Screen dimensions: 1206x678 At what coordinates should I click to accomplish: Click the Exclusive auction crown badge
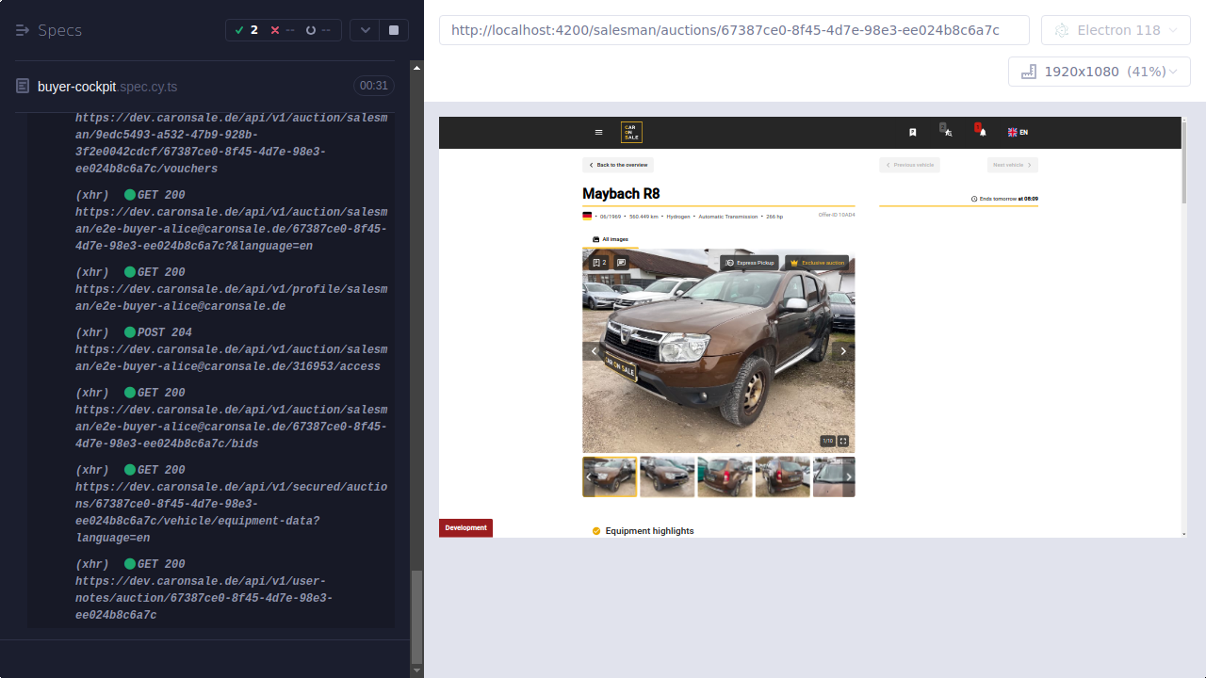(x=817, y=262)
